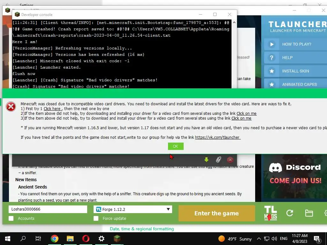327x245 pixels.
Task: Launch Google Chrome from the taskbar
Action: [x=54, y=239]
